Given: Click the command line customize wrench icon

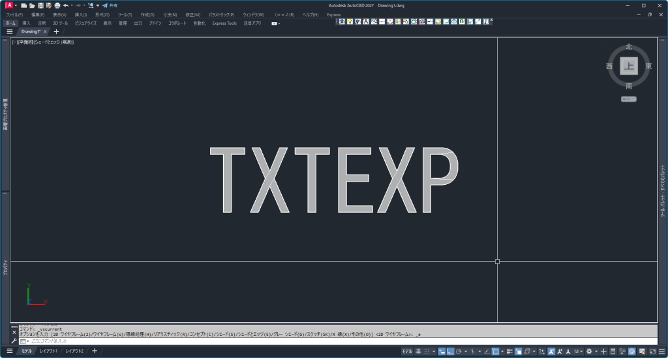Looking at the screenshot, I should 14,340.
